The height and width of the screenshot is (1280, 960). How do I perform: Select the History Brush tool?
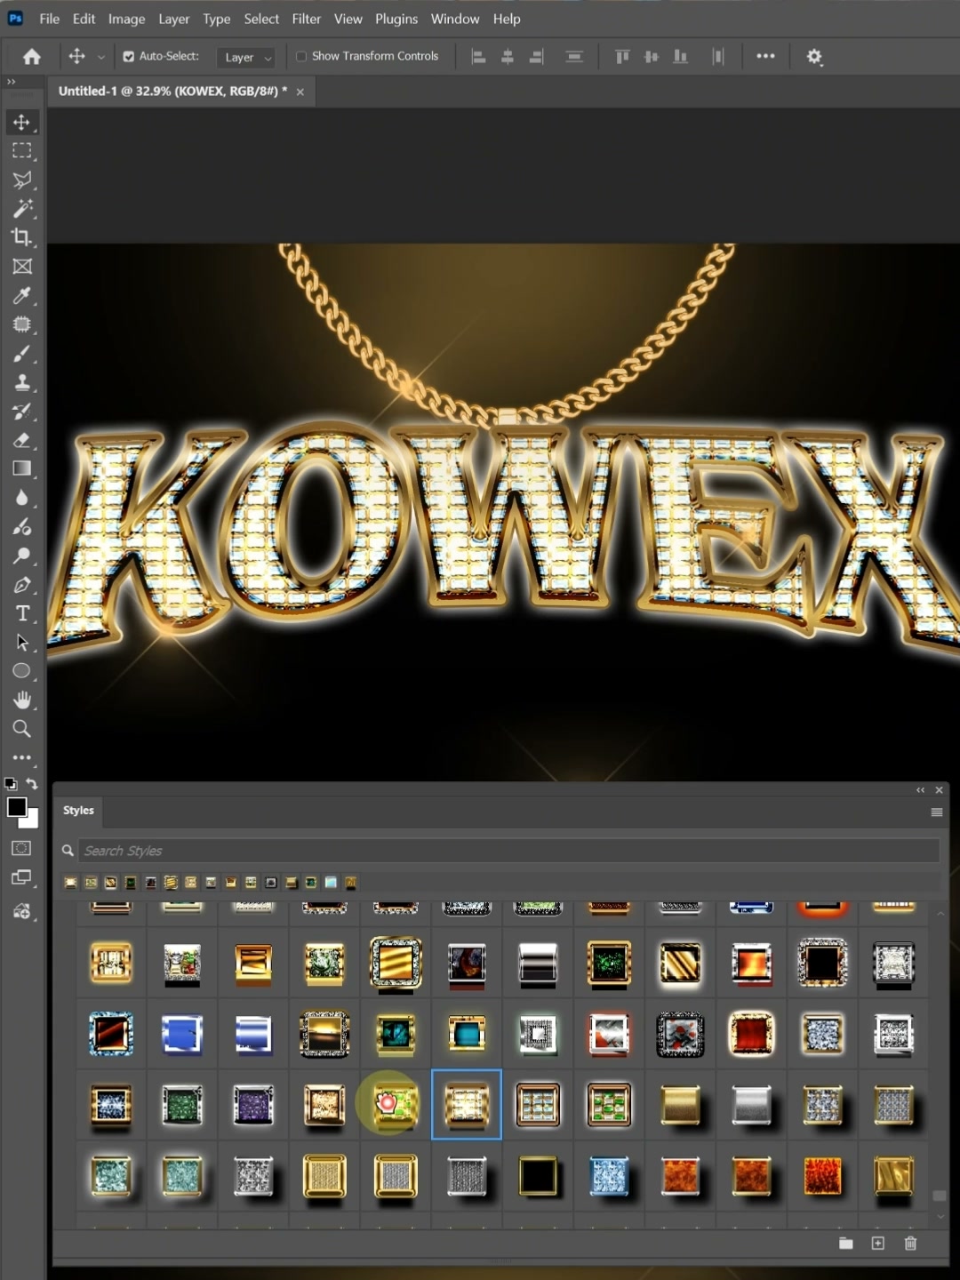pos(22,412)
